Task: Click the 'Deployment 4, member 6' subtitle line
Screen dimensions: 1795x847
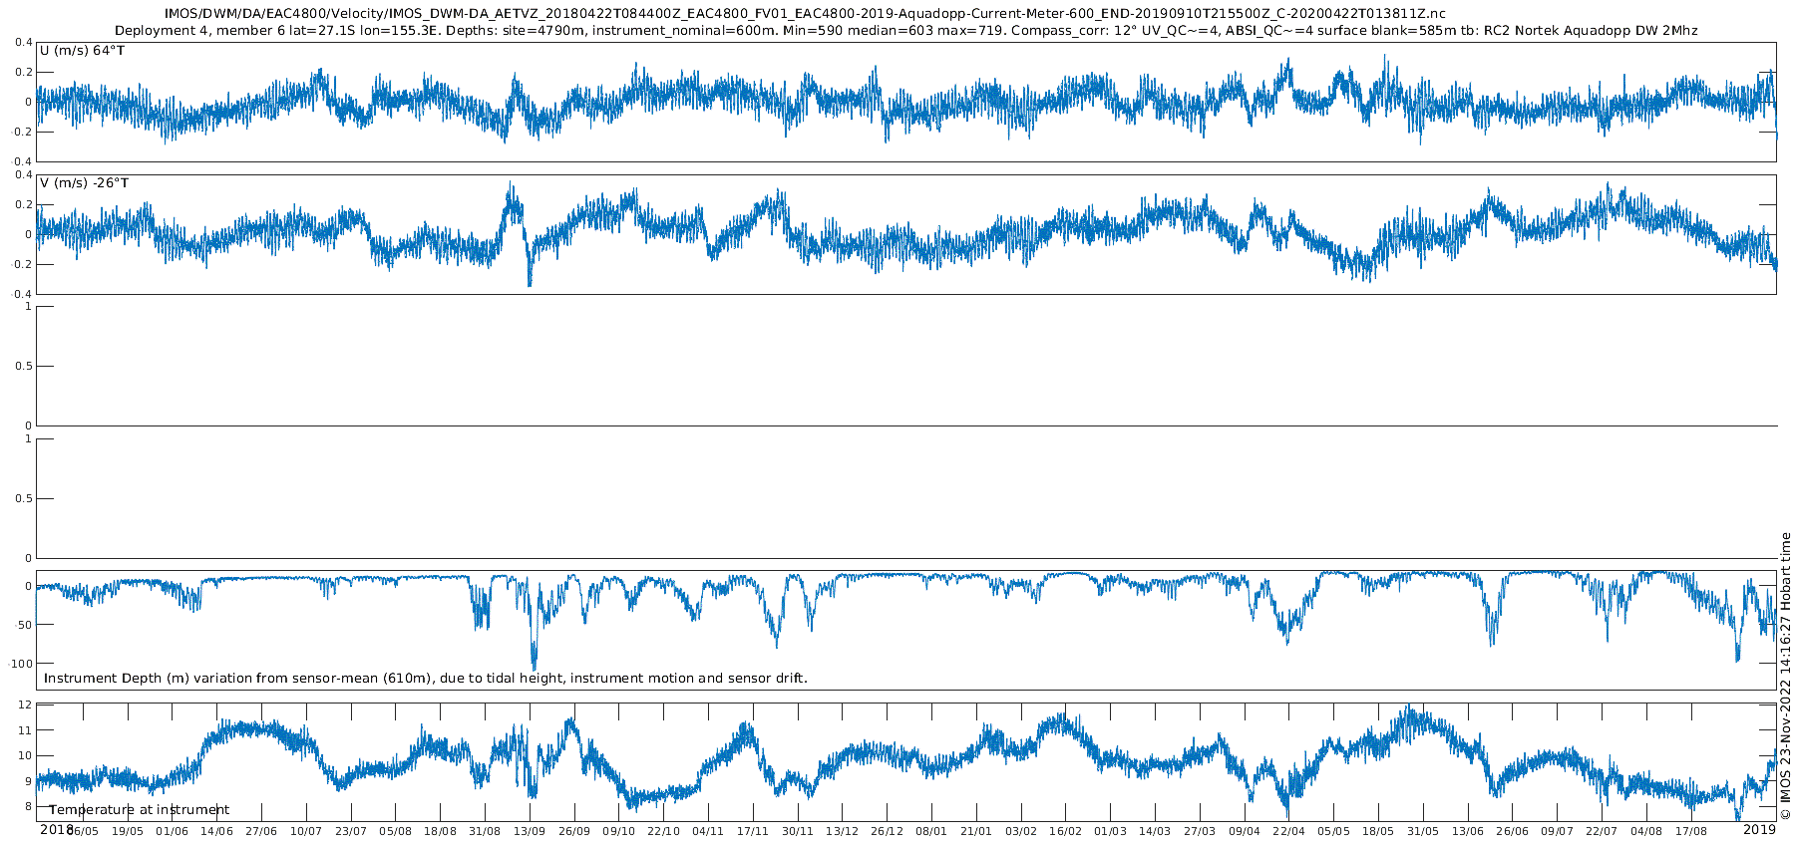Action: tap(905, 31)
